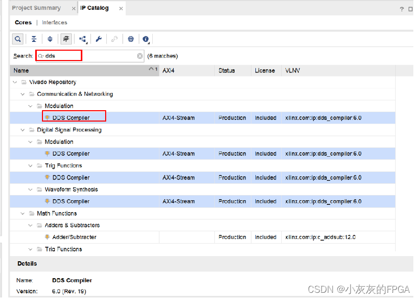Switch to the Cores view
Viewport: 418px width, 299px height.
pyautogui.click(x=23, y=22)
